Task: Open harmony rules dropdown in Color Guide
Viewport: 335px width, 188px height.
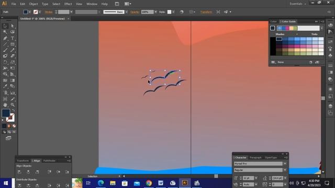Action: point(321,28)
